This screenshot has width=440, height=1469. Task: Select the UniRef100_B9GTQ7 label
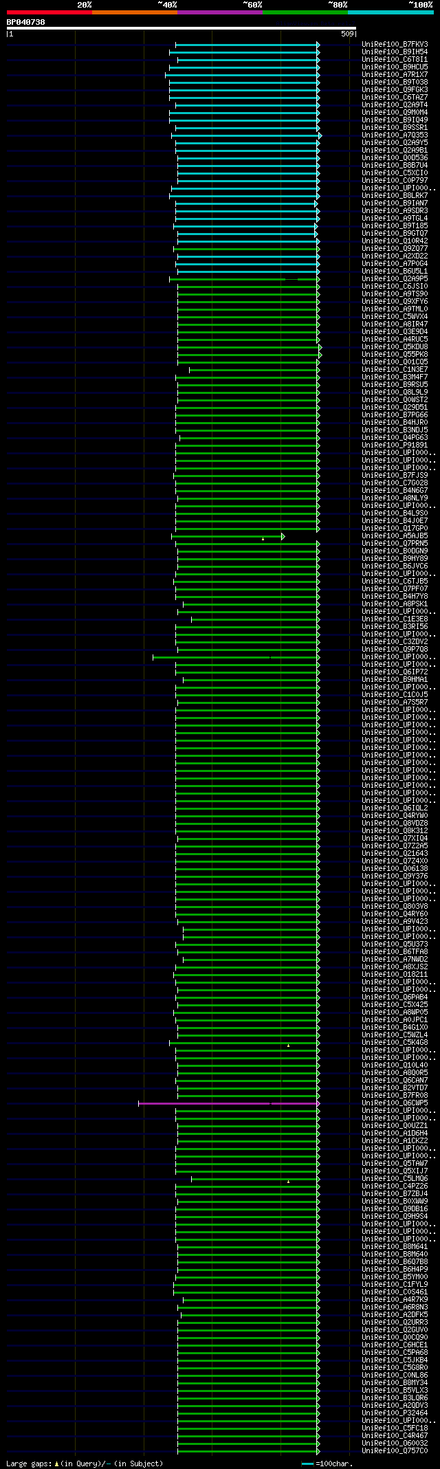pyautogui.click(x=395, y=234)
